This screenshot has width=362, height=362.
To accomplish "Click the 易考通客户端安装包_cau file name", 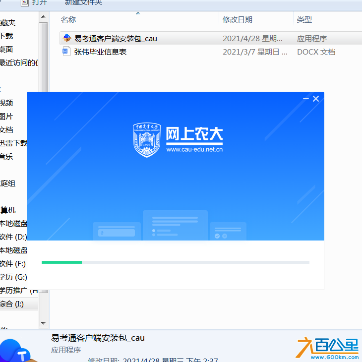I will point(116,39).
